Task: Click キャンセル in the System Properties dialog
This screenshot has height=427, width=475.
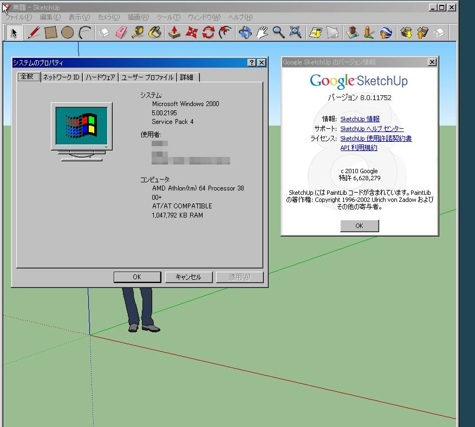Action: [x=188, y=277]
